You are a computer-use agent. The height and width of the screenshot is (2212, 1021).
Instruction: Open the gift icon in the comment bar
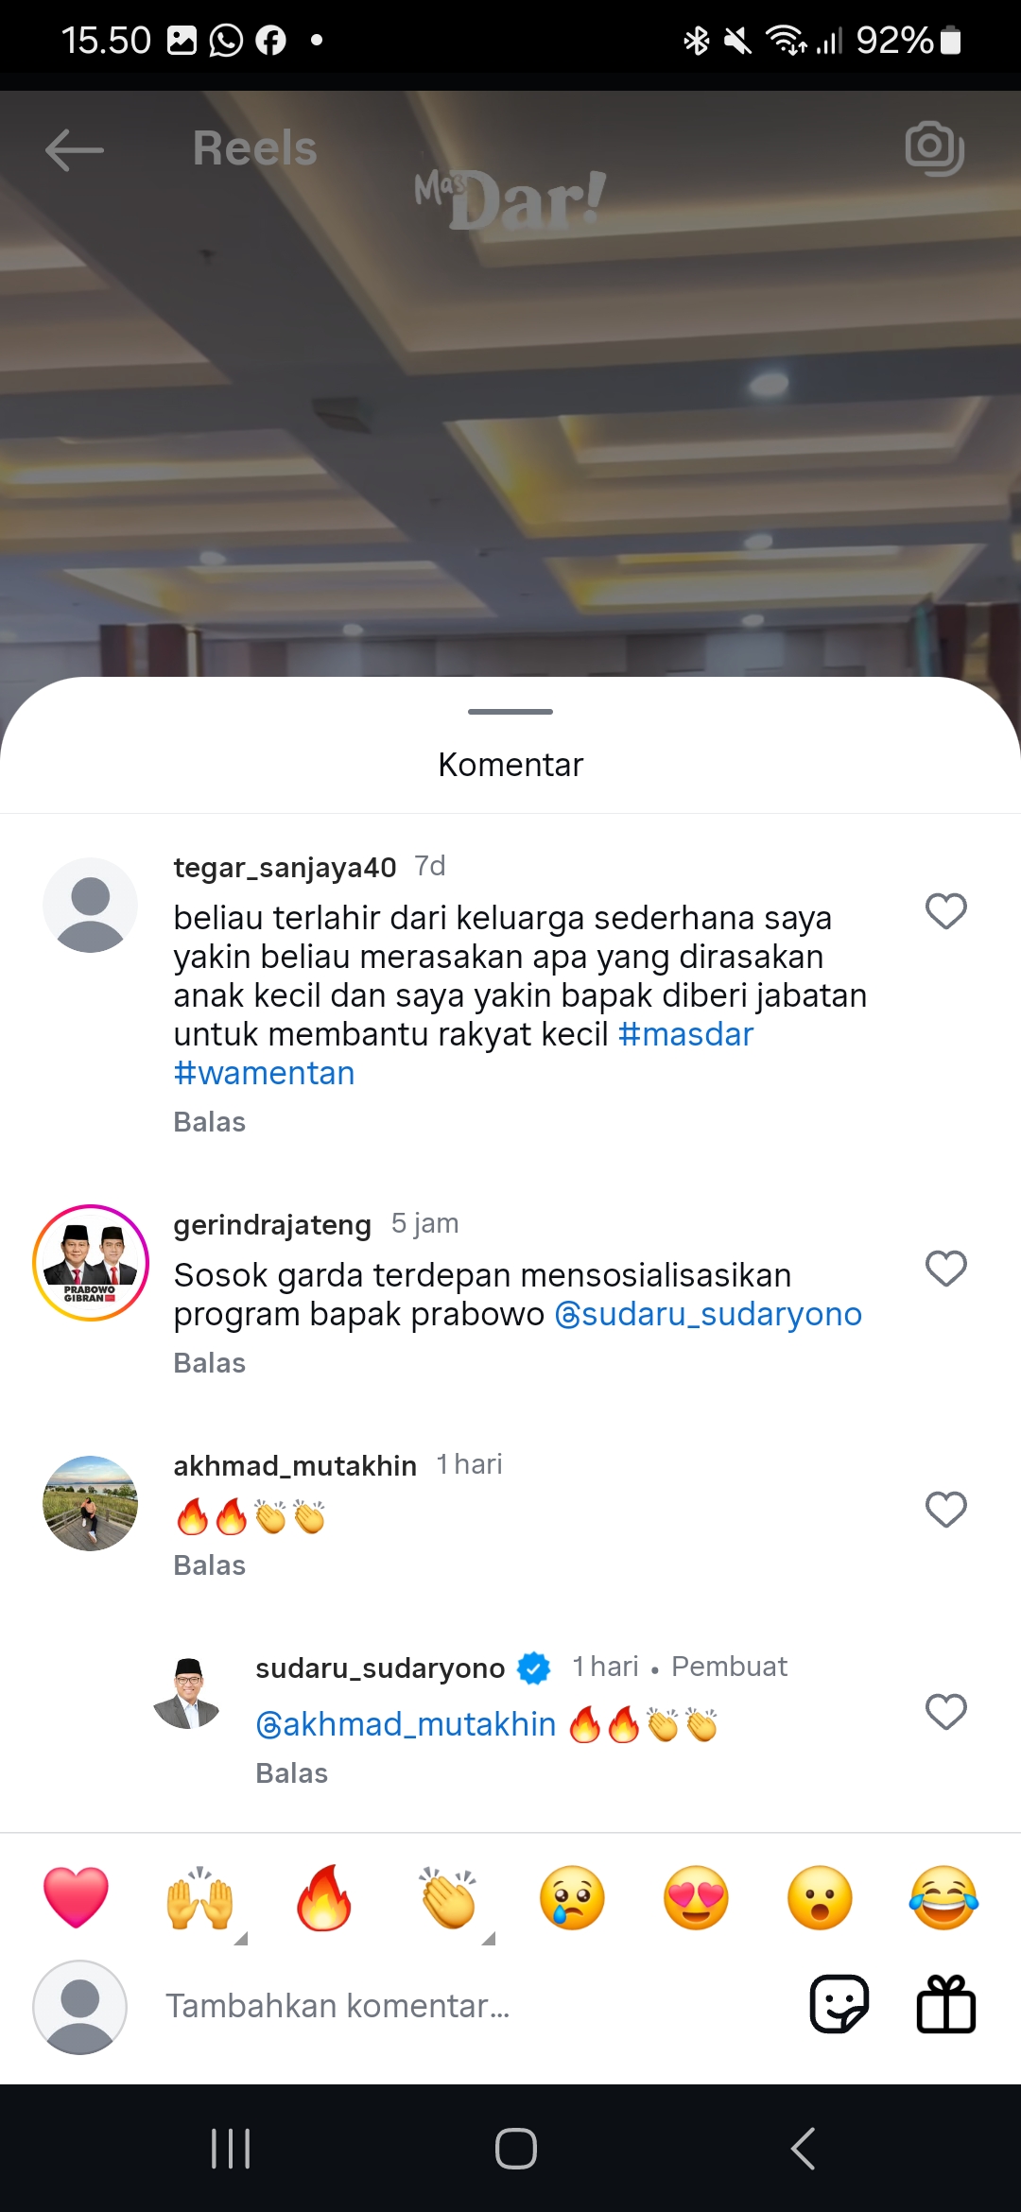(945, 2004)
